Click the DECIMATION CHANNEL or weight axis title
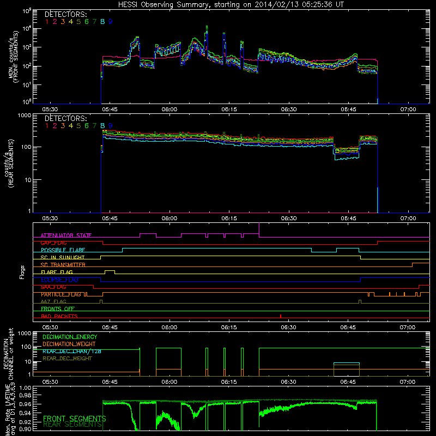 (8, 353)
